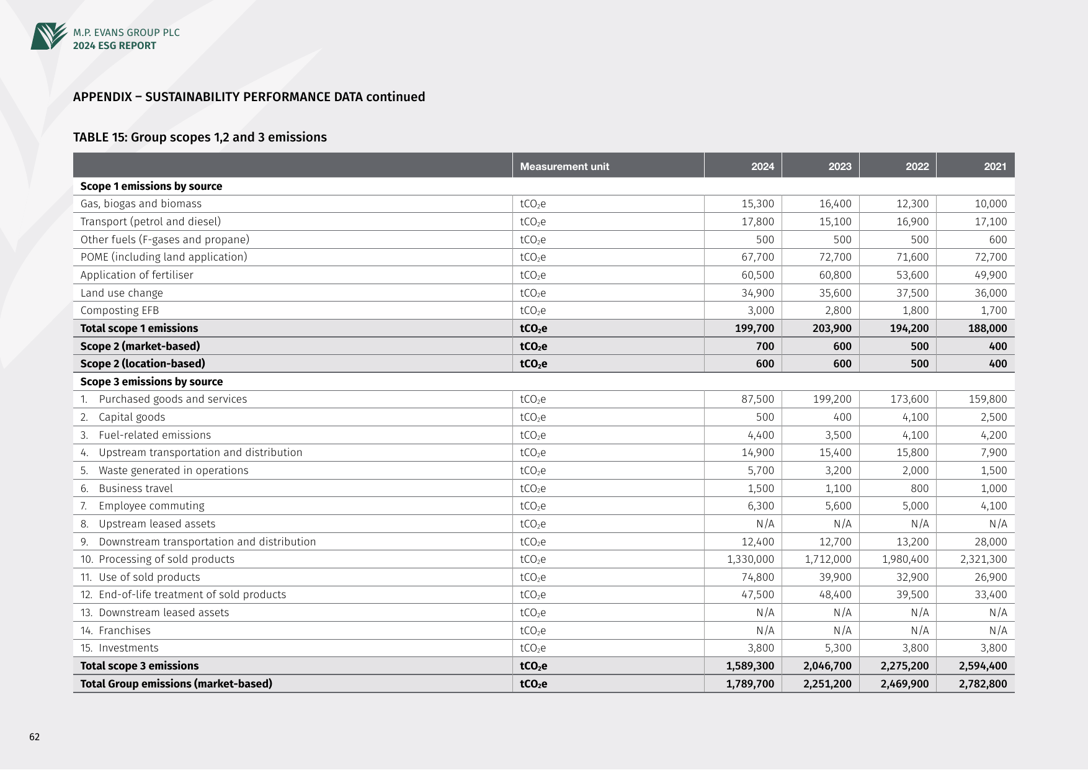Image resolution: width=1088 pixels, height=770 pixels.
Task: Click the 'Employee commuting' row label
Action: pyautogui.click(x=151, y=506)
